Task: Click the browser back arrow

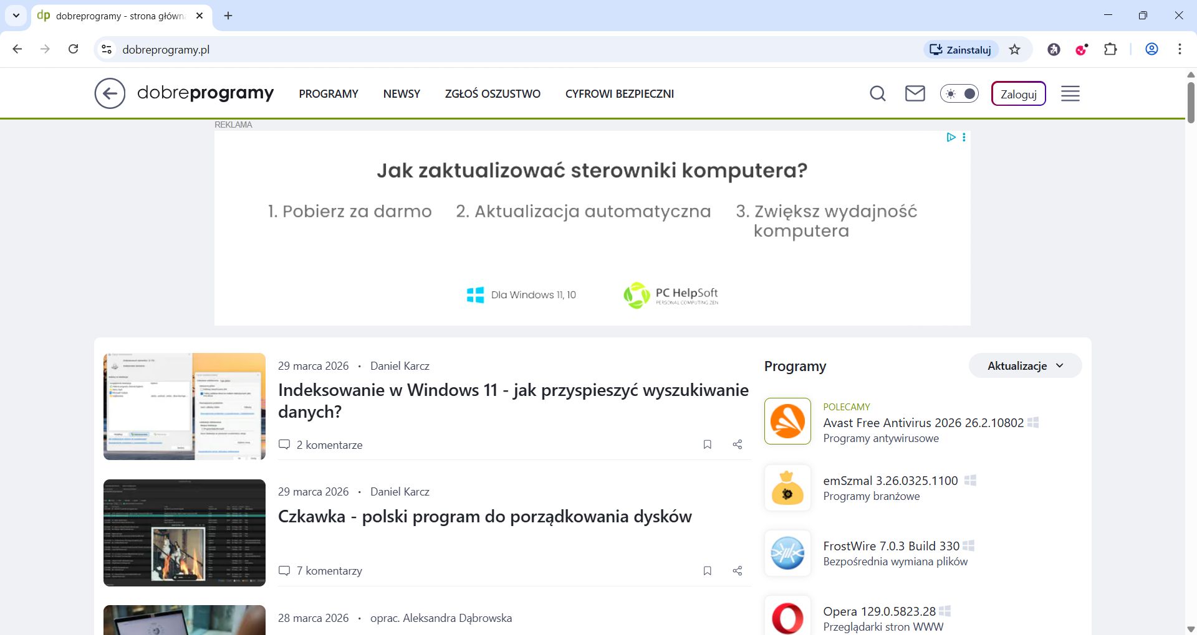Action: pyautogui.click(x=17, y=49)
